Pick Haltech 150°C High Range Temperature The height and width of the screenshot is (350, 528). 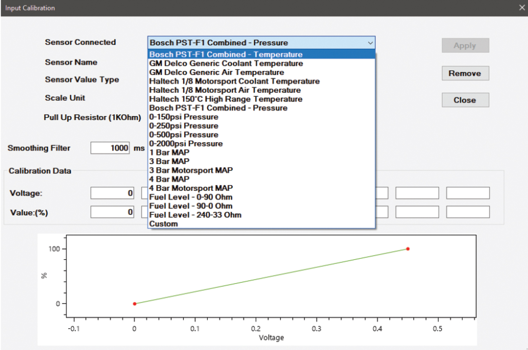(262, 99)
